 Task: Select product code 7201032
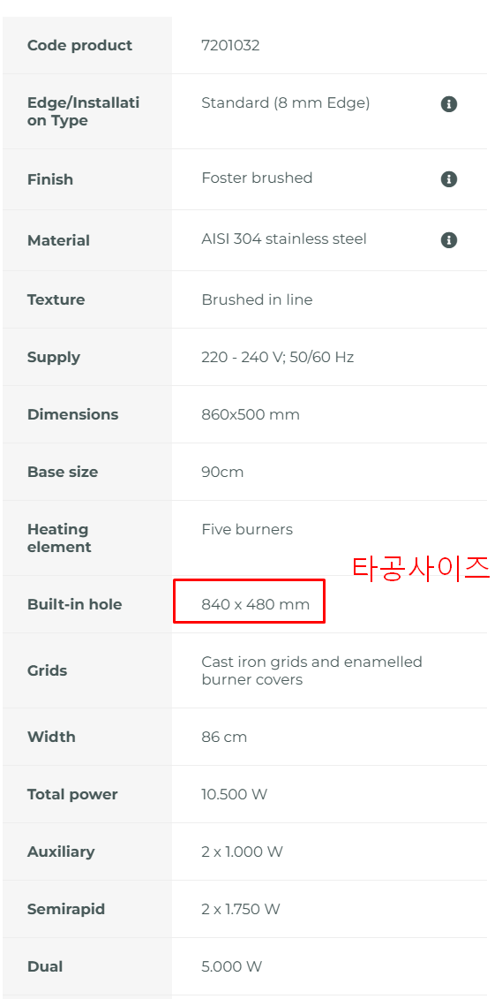point(230,45)
